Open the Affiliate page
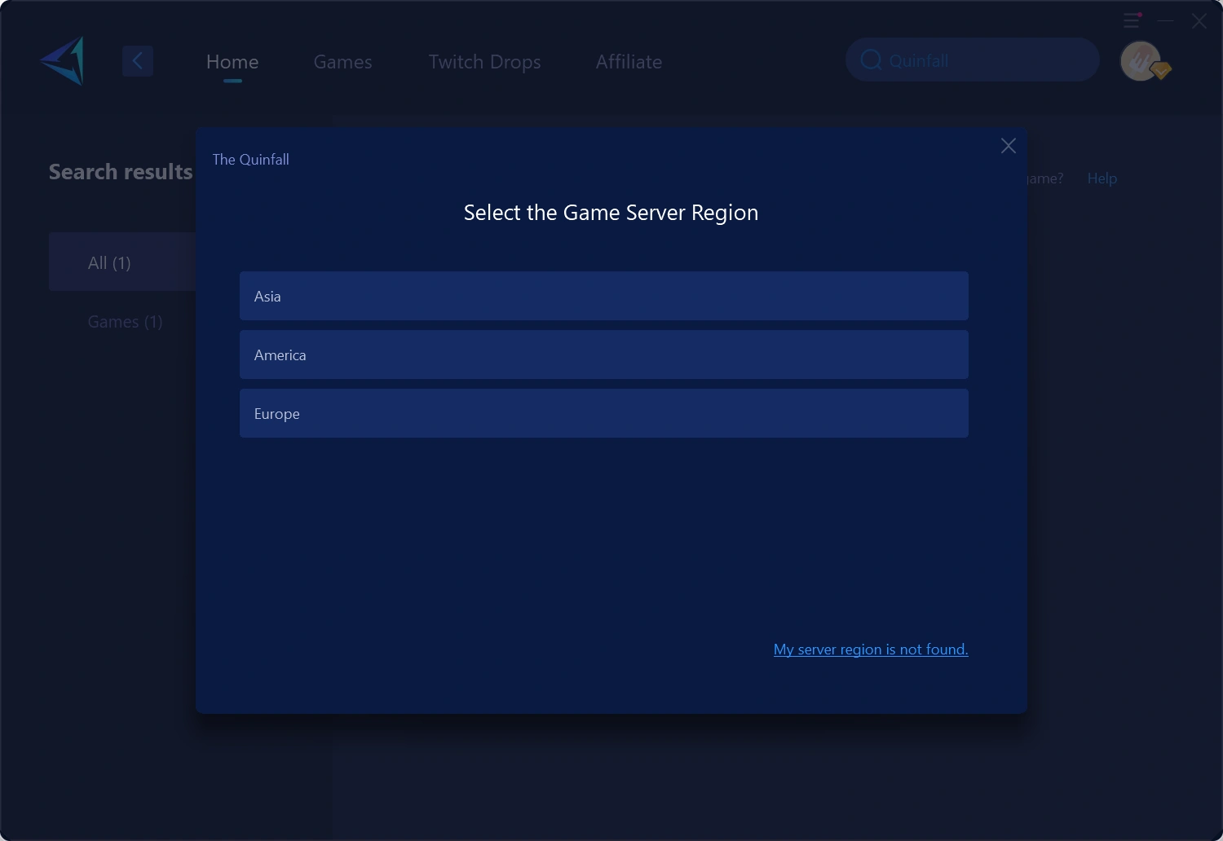This screenshot has width=1223, height=841. pos(629,61)
